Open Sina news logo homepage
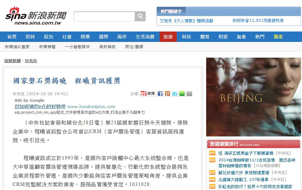The image size is (302, 190). click(x=36, y=16)
